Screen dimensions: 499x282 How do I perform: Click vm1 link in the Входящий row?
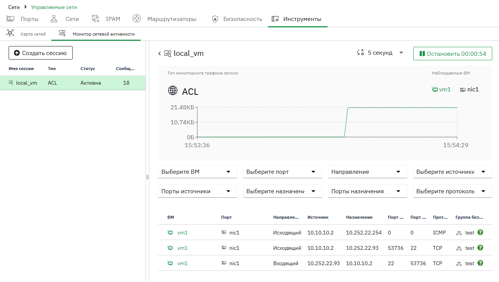click(182, 263)
